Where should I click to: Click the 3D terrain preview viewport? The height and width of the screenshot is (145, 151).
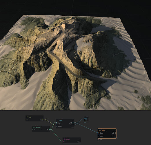coord(75,55)
